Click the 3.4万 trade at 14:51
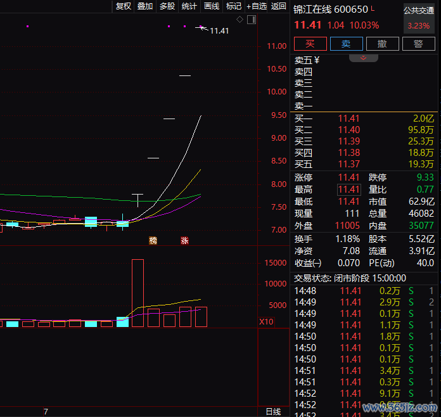The image size is (441, 417). pyautogui.click(x=390, y=371)
